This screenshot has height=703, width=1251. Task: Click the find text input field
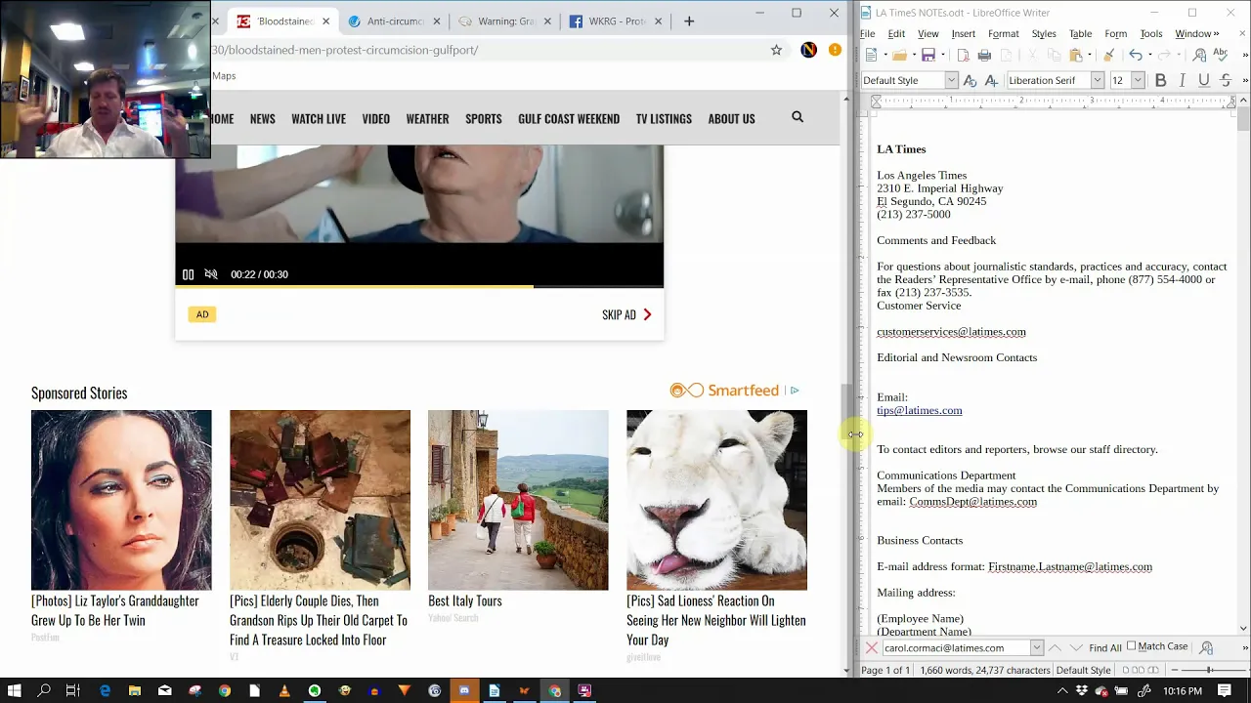point(956,647)
